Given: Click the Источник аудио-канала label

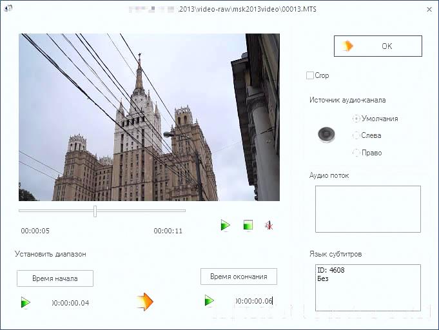Looking at the screenshot, I should coord(347,100).
